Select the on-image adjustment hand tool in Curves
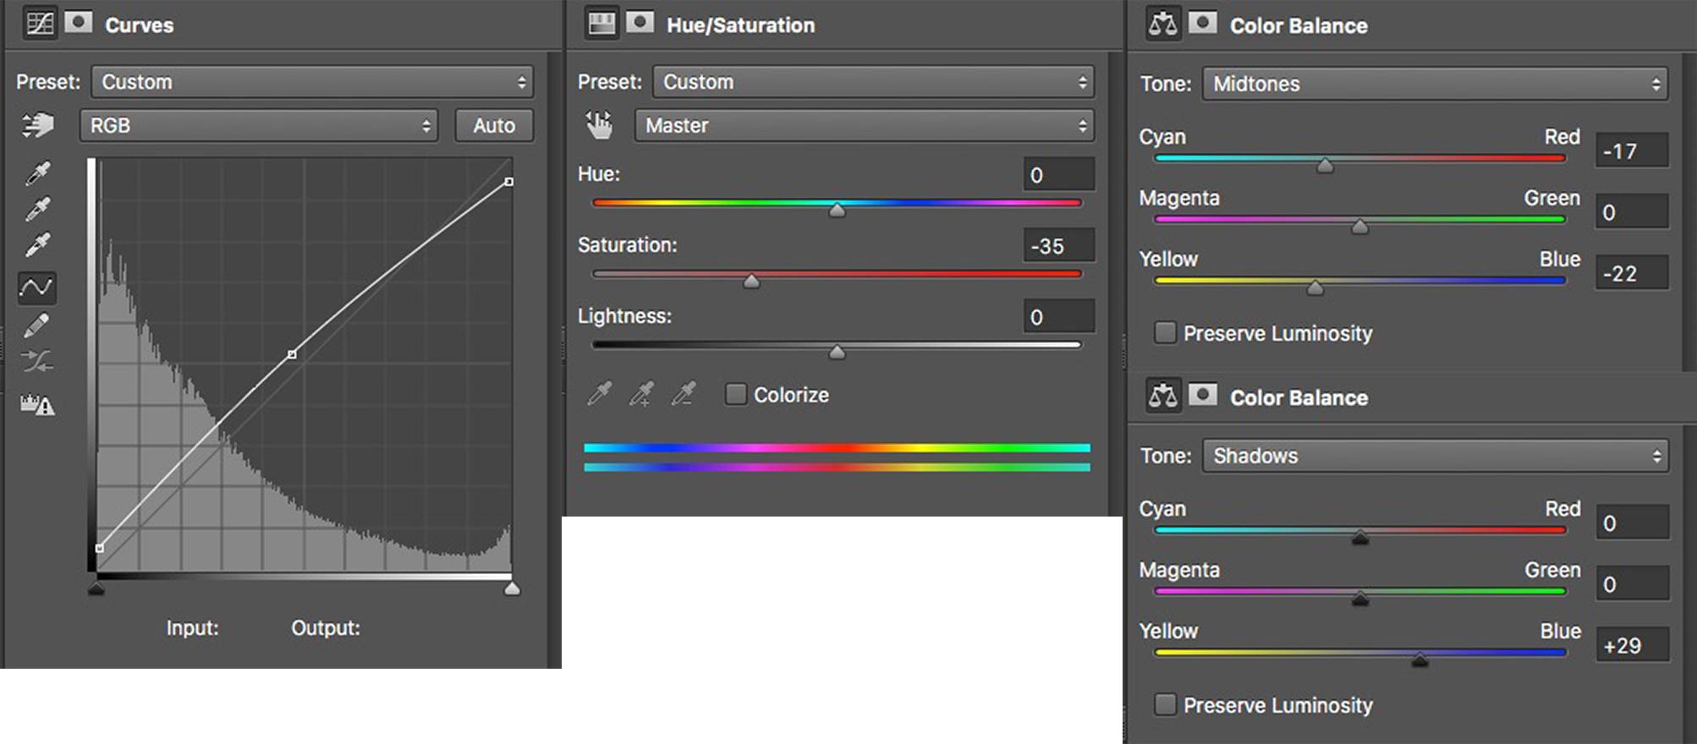The height and width of the screenshot is (744, 1697). 37,125
